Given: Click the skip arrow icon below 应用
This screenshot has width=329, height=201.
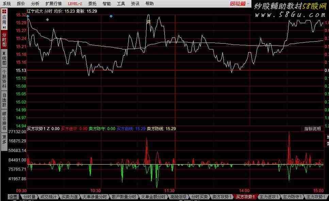Looking at the screenshot, I should click(4, 28).
